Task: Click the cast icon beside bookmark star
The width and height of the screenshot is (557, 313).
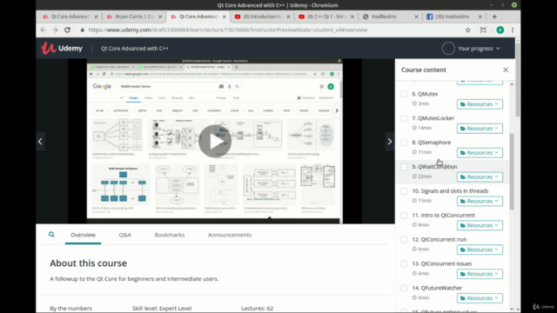Action: click(x=483, y=30)
